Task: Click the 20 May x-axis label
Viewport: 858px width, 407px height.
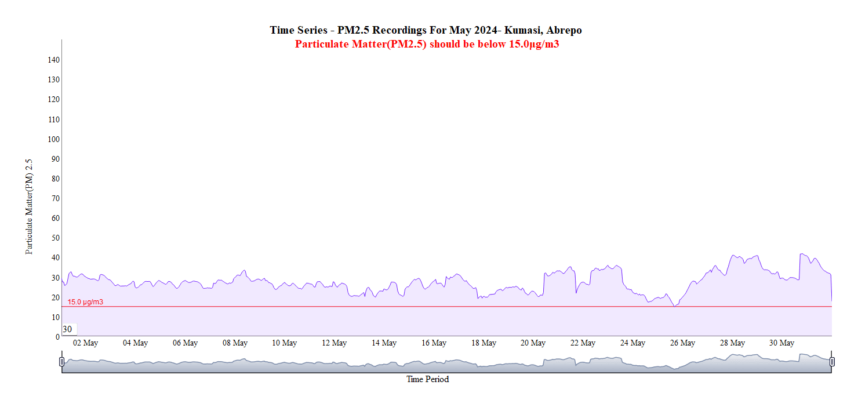Action: 533,343
